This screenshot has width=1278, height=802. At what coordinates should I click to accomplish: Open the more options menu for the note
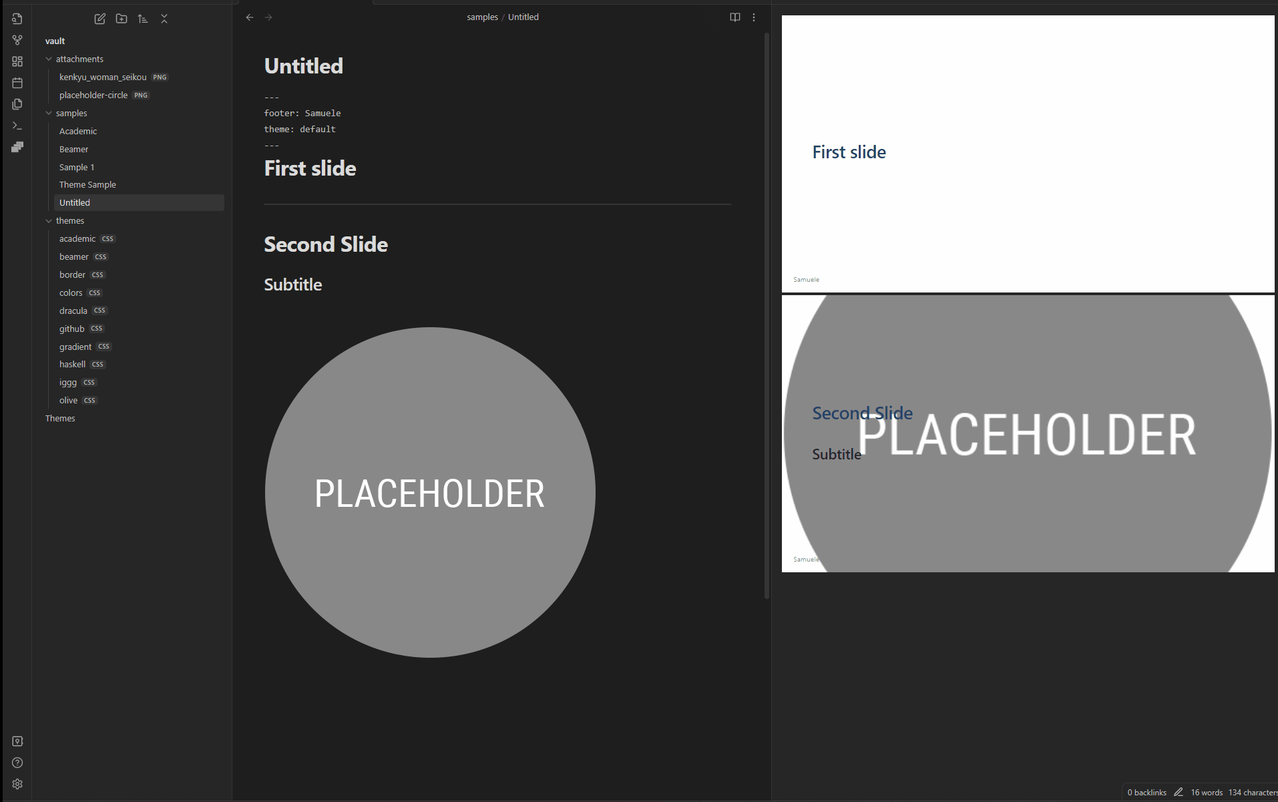754,17
